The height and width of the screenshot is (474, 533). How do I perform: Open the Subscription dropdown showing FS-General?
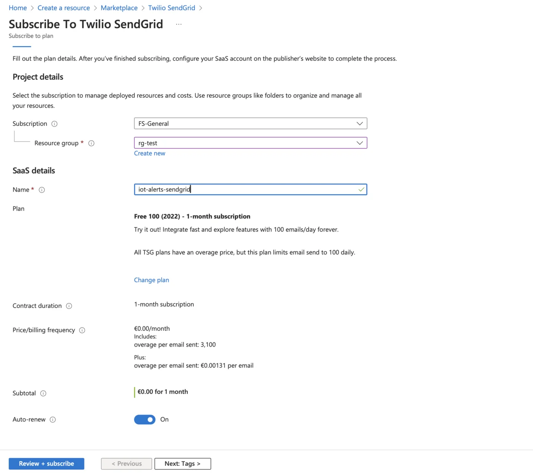click(250, 124)
